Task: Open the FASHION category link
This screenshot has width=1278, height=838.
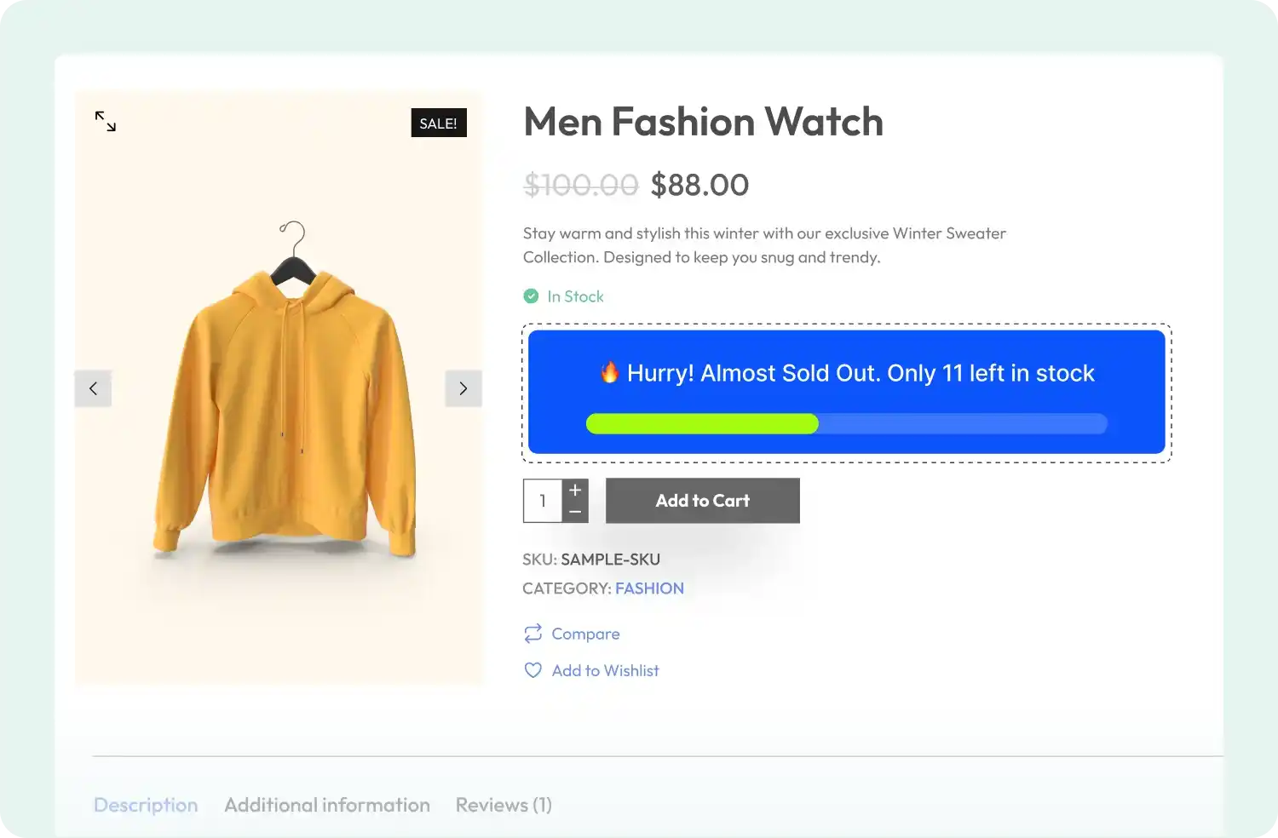Action: coord(649,588)
